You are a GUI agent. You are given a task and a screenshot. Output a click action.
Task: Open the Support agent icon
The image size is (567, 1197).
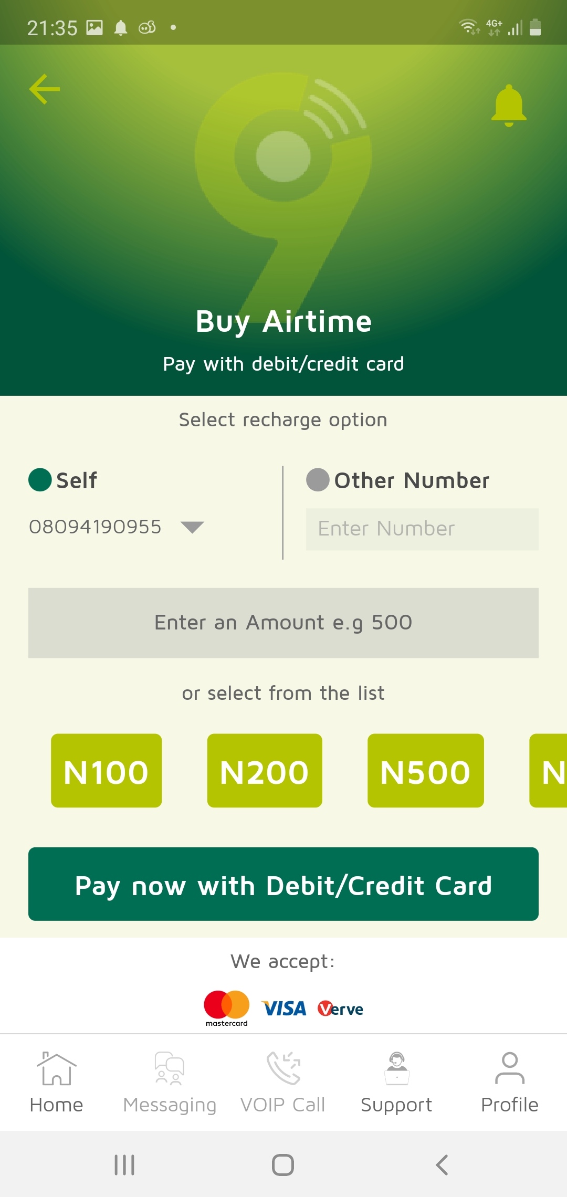click(x=396, y=1069)
